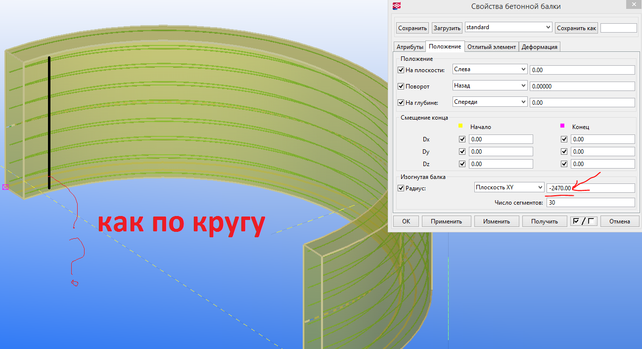
Task: Click the Dy Начало value field
Action: pyautogui.click(x=501, y=152)
